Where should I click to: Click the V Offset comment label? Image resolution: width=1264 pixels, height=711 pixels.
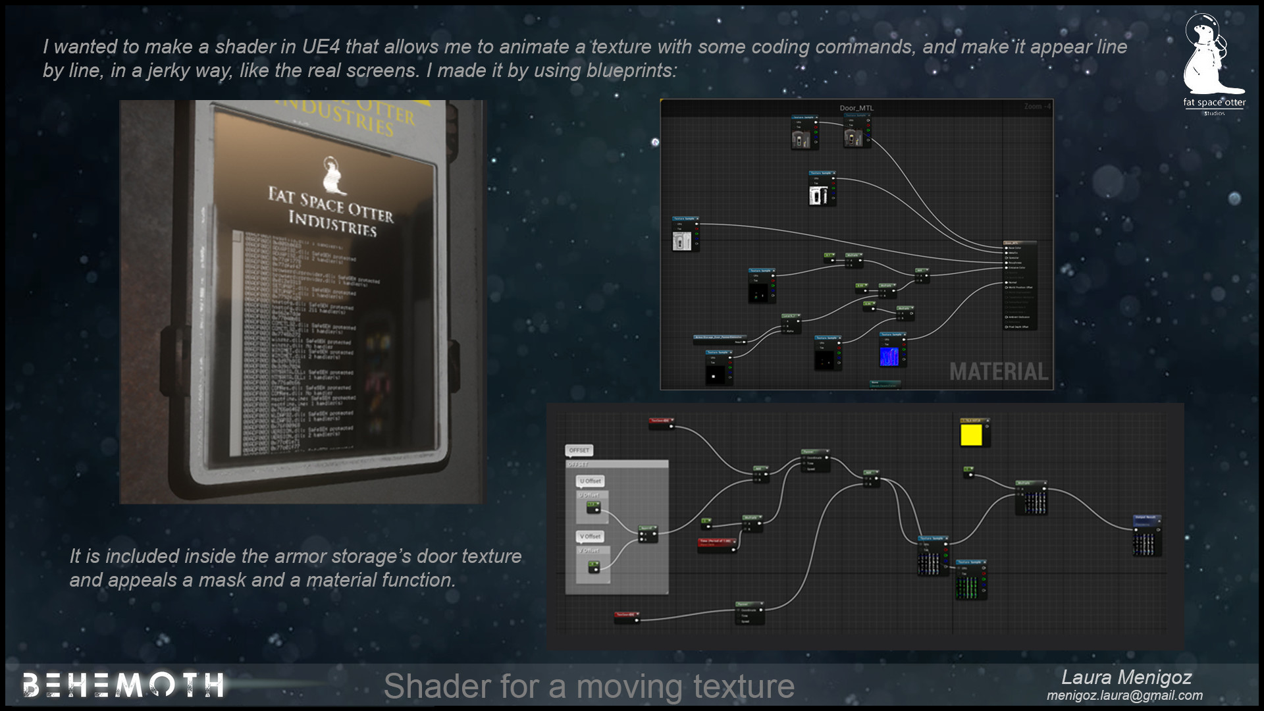point(591,537)
